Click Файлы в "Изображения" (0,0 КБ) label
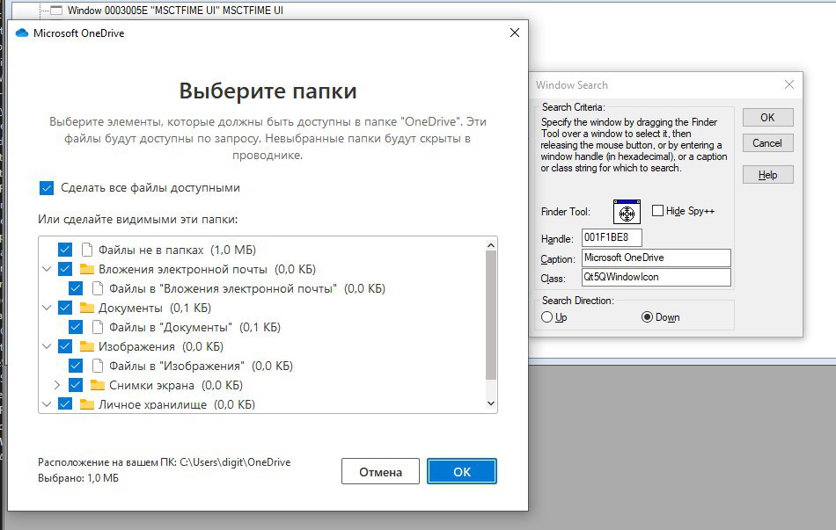Screen dimensions: 836x530 tap(201, 366)
